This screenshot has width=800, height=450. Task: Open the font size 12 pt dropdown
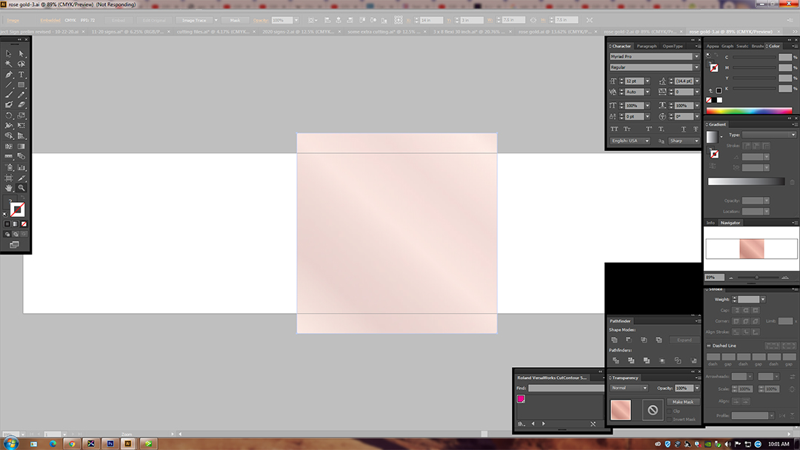point(647,81)
